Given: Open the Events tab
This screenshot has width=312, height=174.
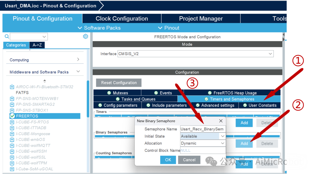Looking at the screenshot, I should tap(163, 93).
